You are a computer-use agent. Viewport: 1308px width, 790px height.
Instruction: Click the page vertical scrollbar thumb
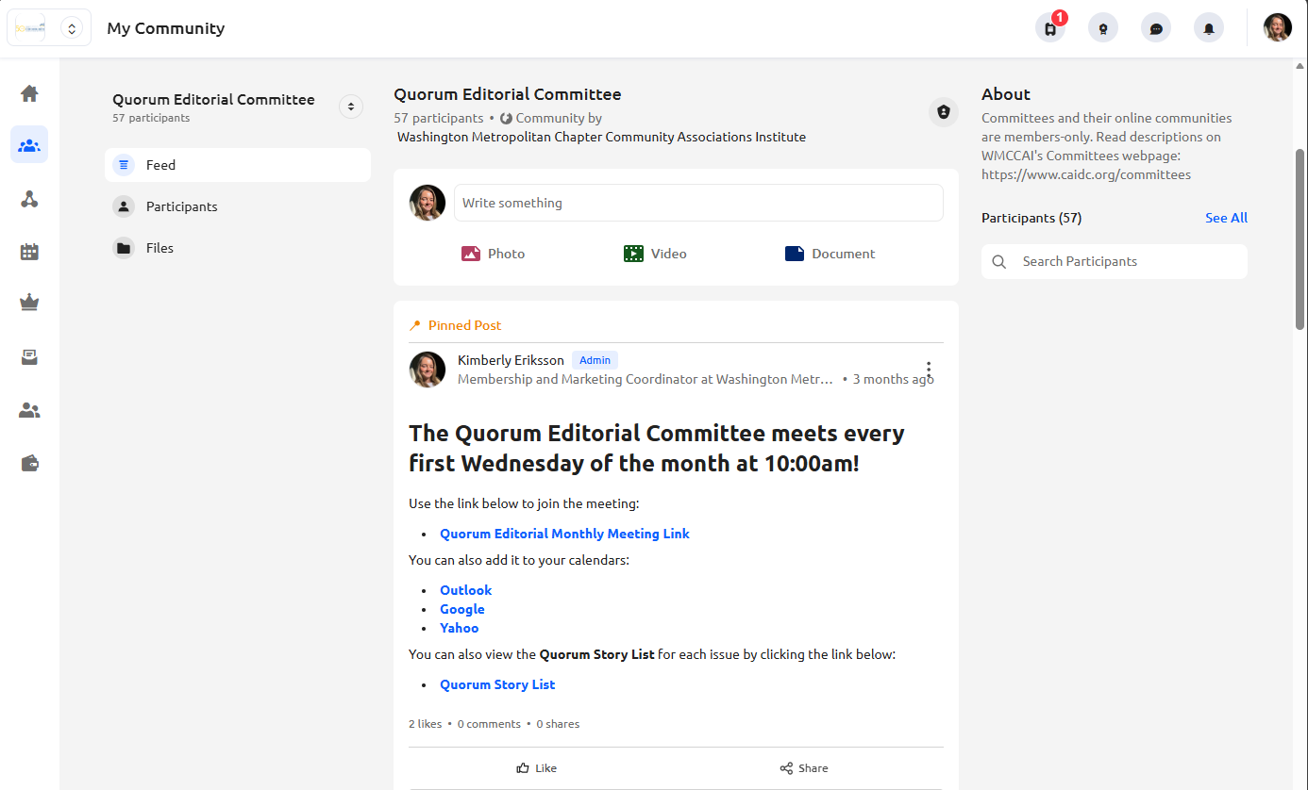coord(1300,239)
